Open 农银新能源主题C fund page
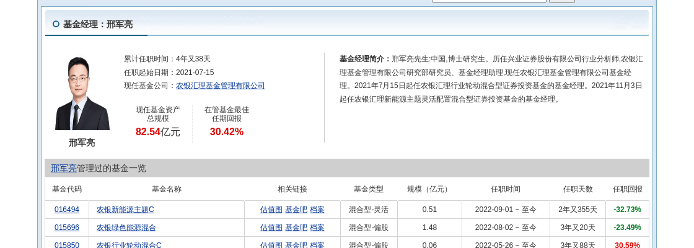The width and height of the screenshot is (694, 248). tap(125, 210)
